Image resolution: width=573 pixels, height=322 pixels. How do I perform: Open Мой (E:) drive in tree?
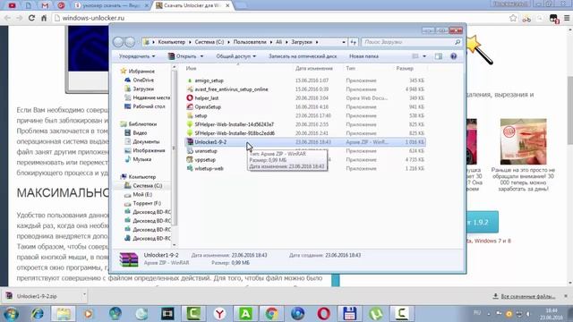(142, 194)
